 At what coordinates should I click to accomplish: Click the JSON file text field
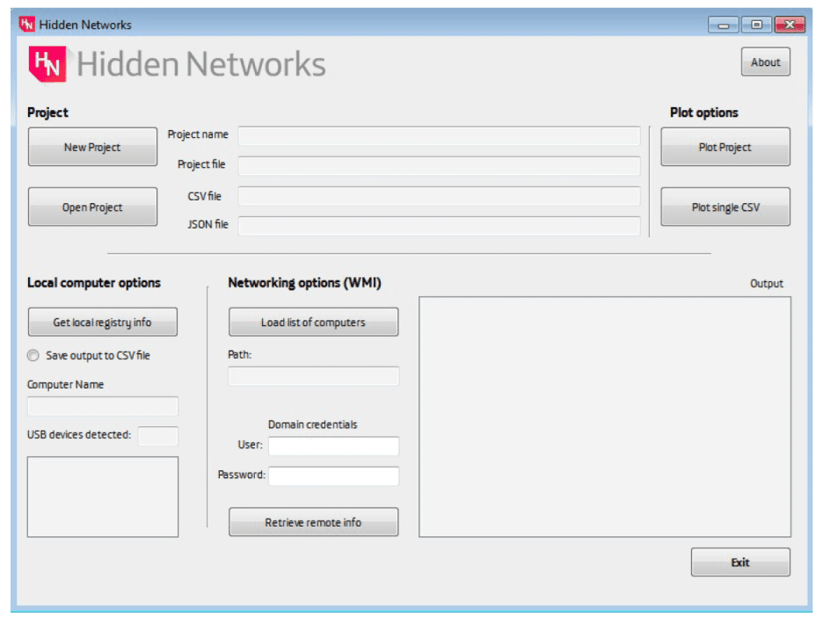coord(439,226)
